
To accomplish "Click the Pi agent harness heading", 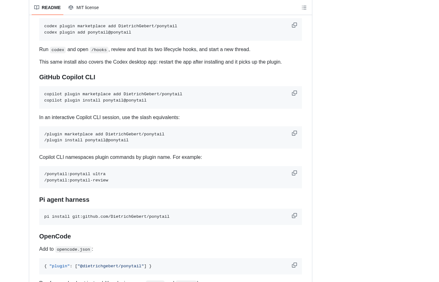I will click(64, 200).
